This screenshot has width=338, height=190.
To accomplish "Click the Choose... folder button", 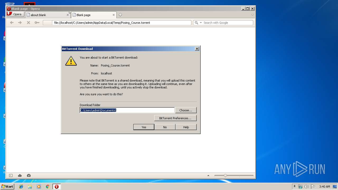I will 186,110.
